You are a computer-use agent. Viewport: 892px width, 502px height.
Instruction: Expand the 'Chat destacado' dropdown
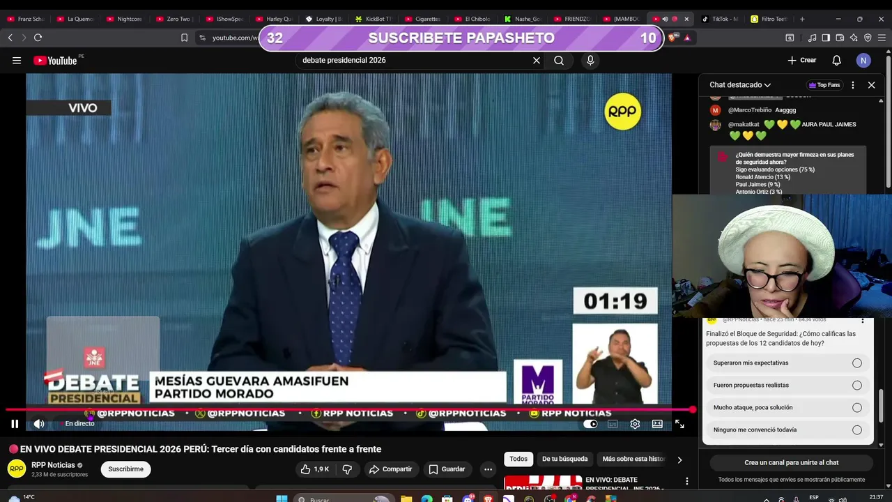tap(740, 85)
